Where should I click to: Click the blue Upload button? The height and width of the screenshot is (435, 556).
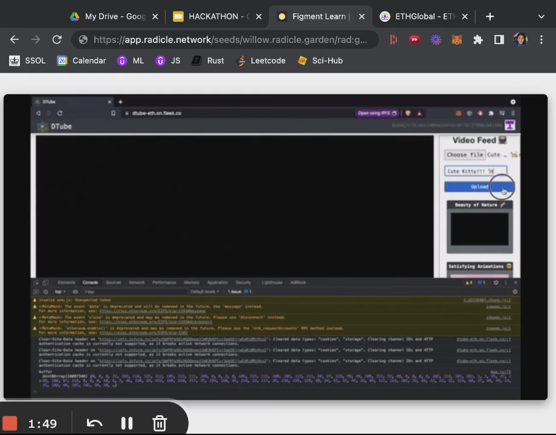click(x=479, y=187)
